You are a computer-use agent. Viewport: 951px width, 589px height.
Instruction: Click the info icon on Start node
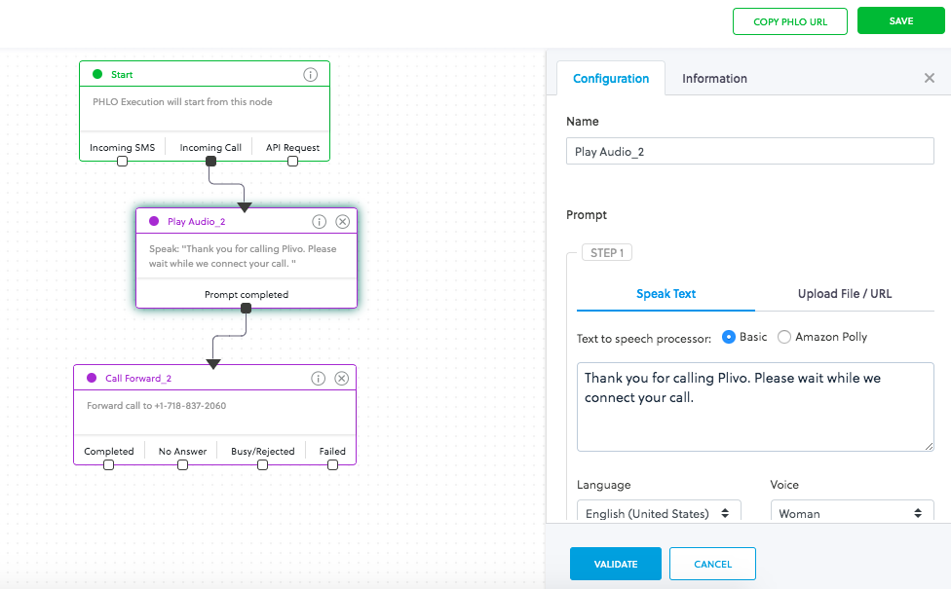pos(311,75)
